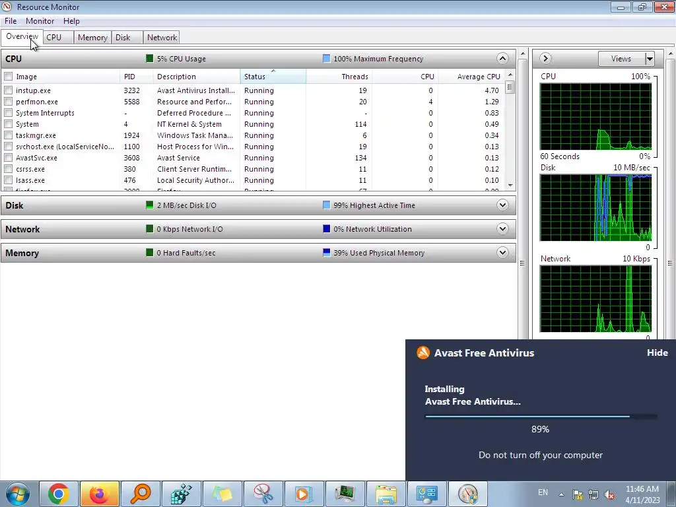Sort by the PID column header
676x507 pixels.
(136, 77)
